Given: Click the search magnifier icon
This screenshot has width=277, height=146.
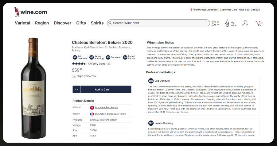Looking at the screenshot, I should [110, 23].
